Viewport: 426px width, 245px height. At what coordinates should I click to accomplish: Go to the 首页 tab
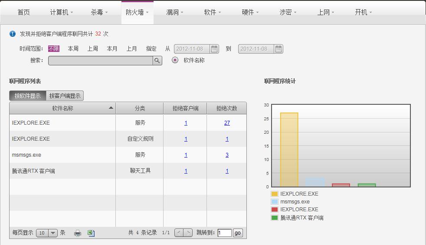23,12
